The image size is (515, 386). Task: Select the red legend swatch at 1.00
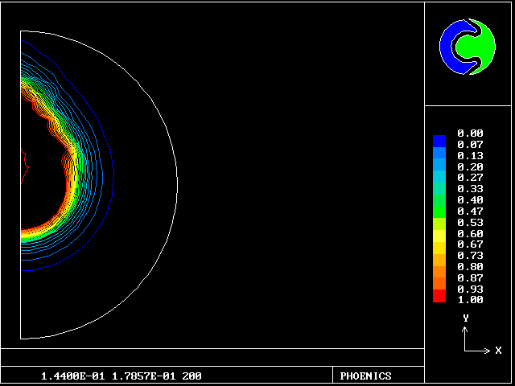coord(439,297)
